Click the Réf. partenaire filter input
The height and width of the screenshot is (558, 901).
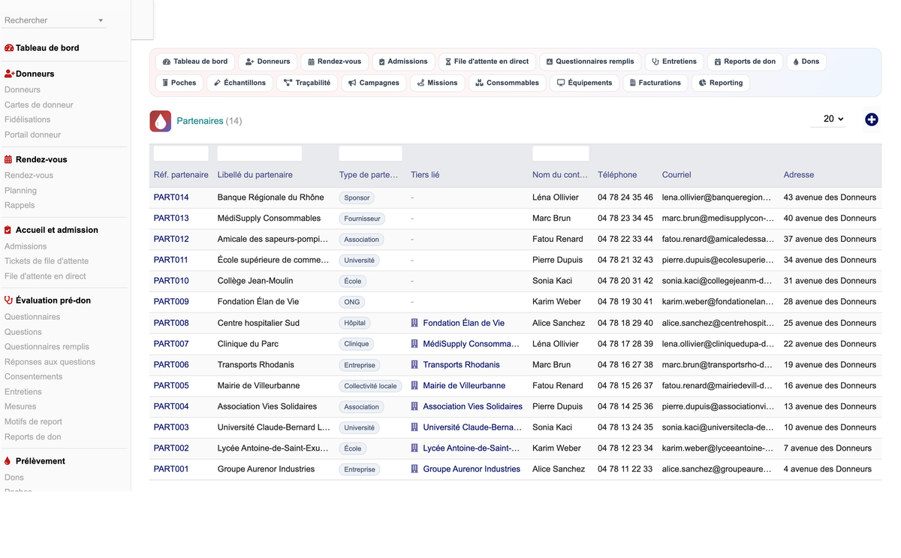(x=181, y=154)
